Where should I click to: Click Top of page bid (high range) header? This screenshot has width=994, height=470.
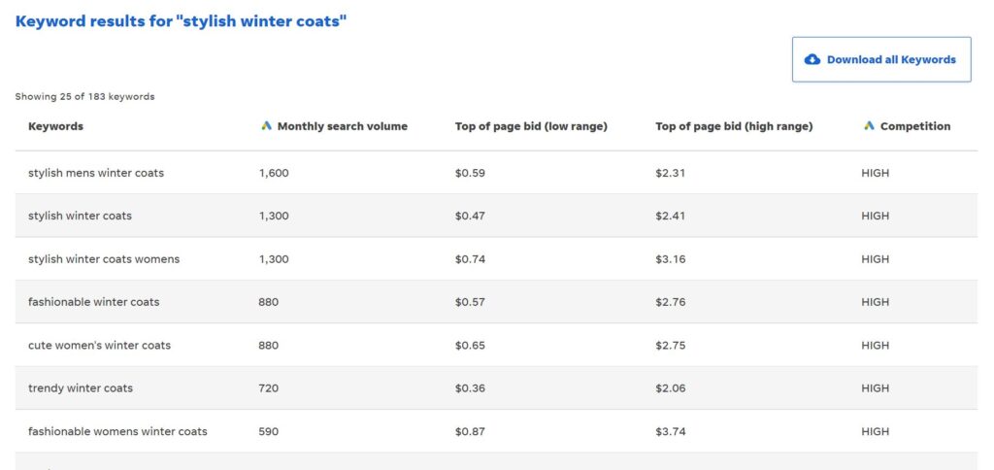click(x=734, y=126)
